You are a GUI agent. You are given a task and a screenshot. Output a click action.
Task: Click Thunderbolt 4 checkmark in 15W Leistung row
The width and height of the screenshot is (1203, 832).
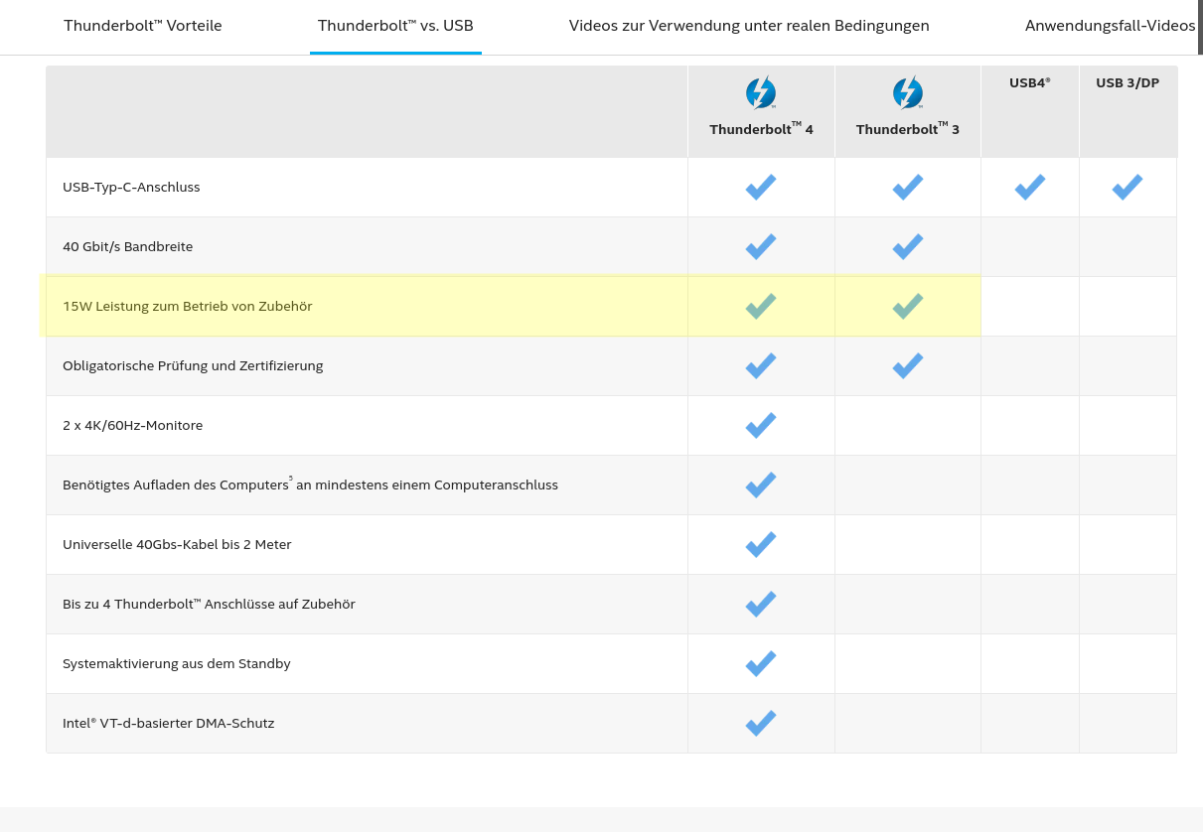pos(761,306)
